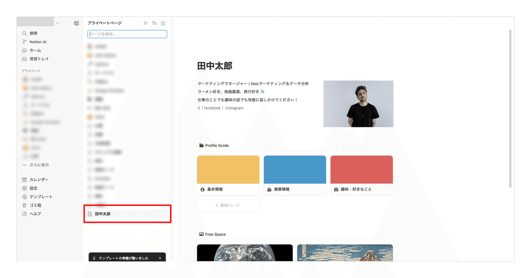
Task: Add page via panel header compose icon
Action: (163, 23)
